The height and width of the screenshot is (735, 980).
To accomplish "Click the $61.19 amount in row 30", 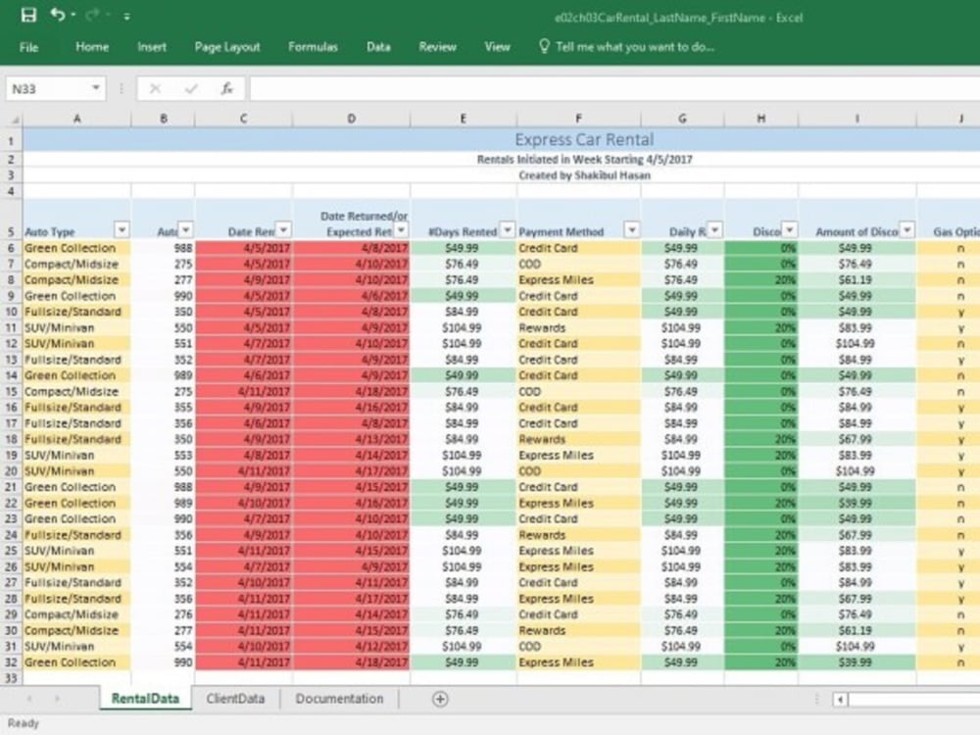I will click(857, 630).
